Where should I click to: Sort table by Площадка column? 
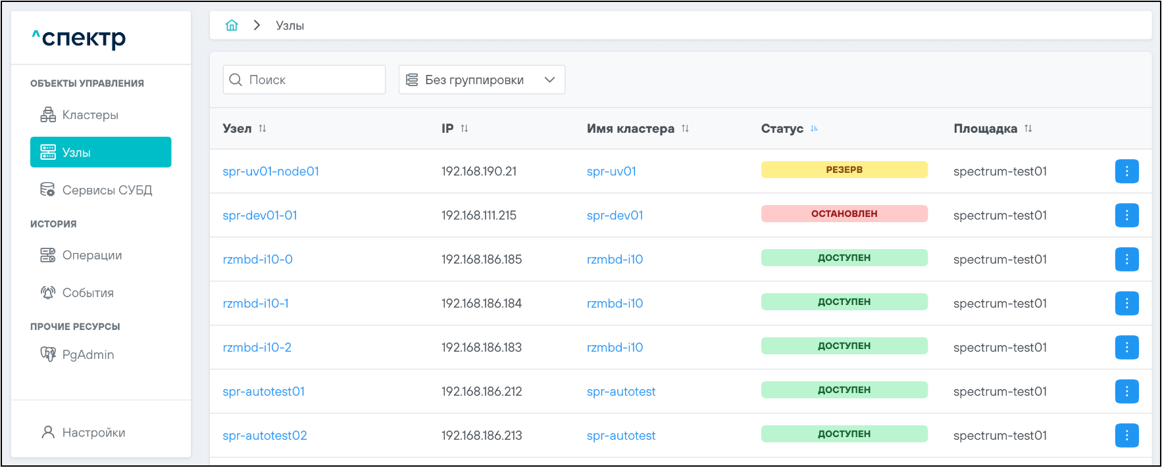[1028, 129]
